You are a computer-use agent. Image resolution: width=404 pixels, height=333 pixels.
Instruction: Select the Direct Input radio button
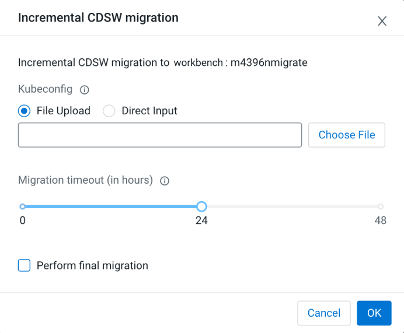[109, 111]
